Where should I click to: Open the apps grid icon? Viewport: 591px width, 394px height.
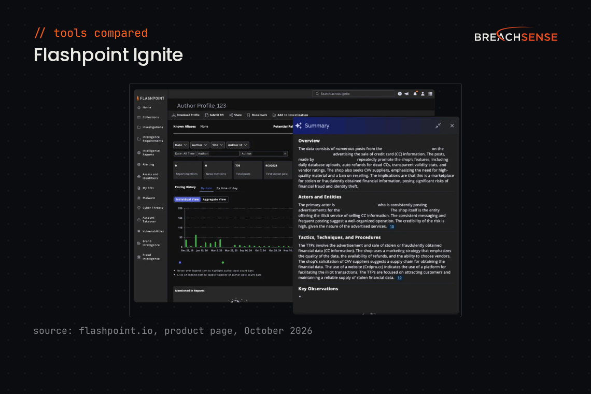click(430, 93)
